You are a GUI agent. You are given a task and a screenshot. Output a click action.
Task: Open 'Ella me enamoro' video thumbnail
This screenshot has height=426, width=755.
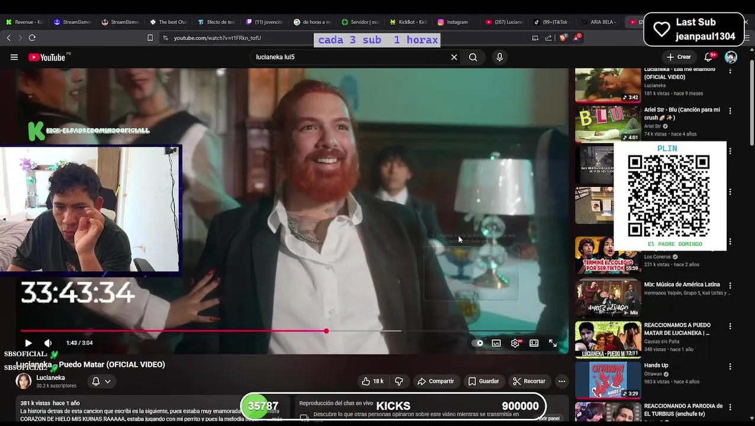(x=608, y=85)
